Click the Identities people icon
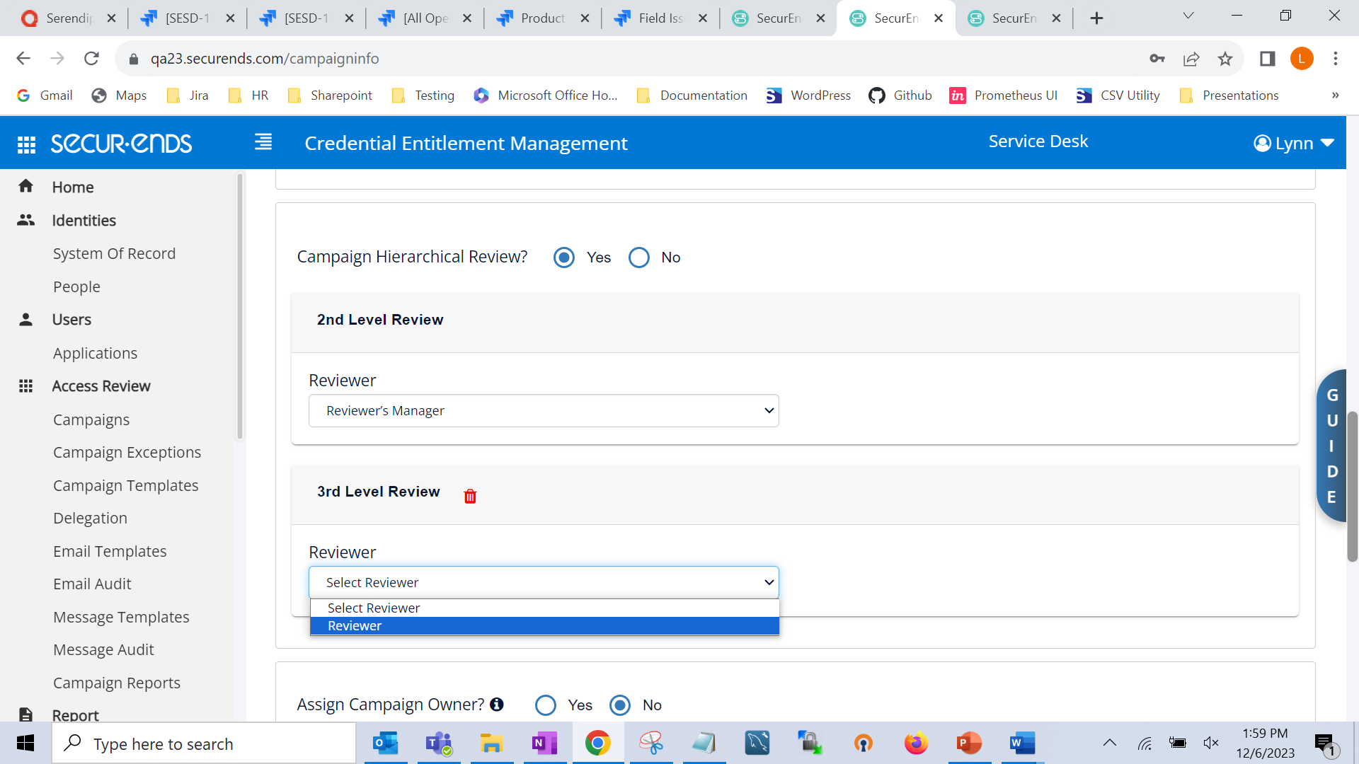This screenshot has height=764, width=1359. 26,220
